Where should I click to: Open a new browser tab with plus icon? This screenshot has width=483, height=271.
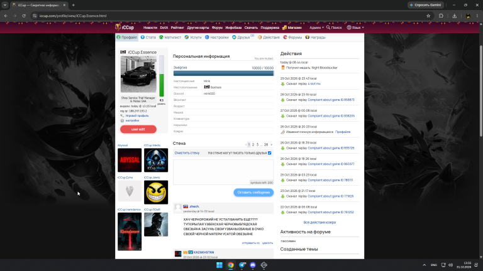(x=74, y=5)
